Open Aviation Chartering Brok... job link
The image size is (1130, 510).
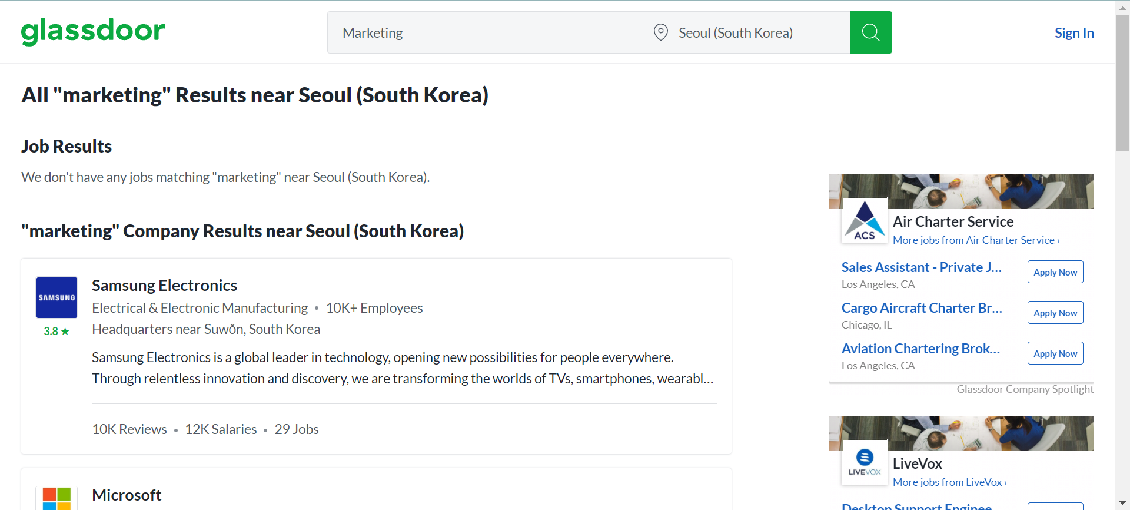(x=920, y=349)
